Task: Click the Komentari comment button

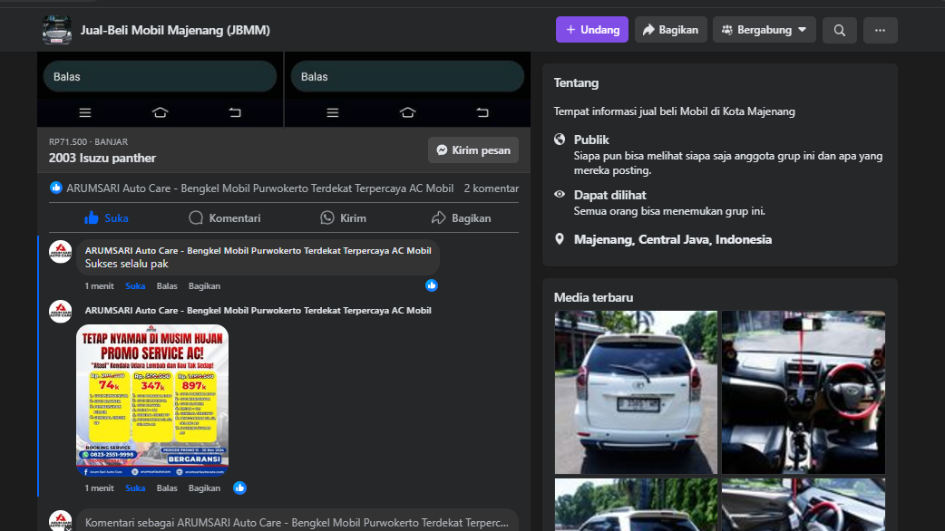Action: pyautogui.click(x=224, y=218)
